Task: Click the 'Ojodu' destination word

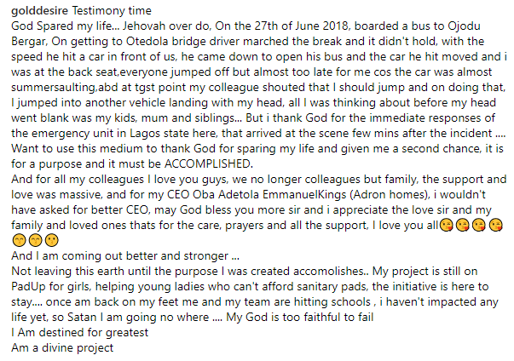Action: (x=465, y=26)
